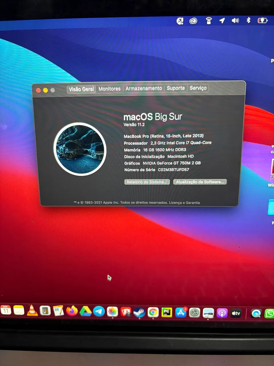Image resolution: width=274 pixels, height=366 pixels.
Task: Launch WhatsApp from the Dock
Action: (269, 314)
